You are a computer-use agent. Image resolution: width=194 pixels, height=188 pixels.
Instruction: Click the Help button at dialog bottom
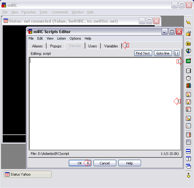[130, 163]
